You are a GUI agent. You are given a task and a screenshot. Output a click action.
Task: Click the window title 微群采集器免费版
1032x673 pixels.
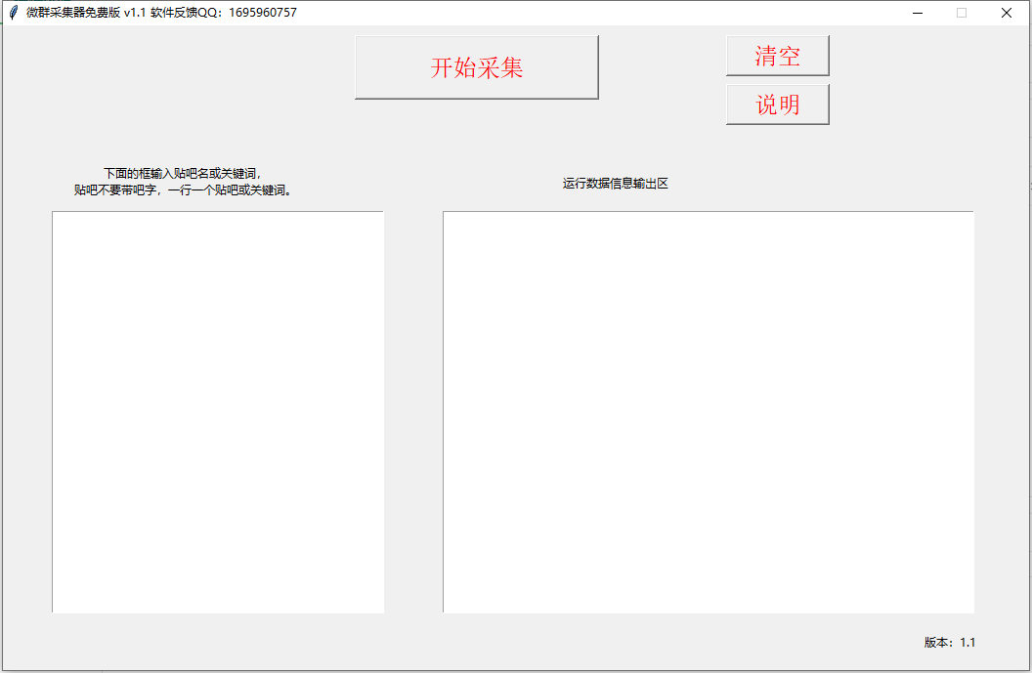(73, 13)
